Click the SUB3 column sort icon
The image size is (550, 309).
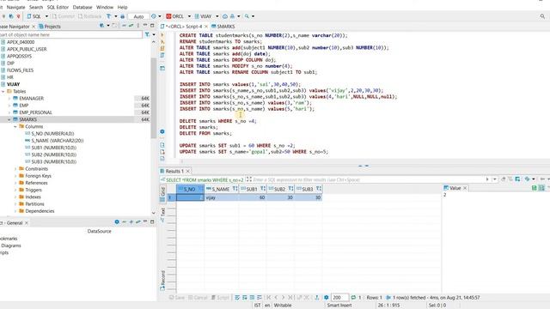(x=319, y=189)
